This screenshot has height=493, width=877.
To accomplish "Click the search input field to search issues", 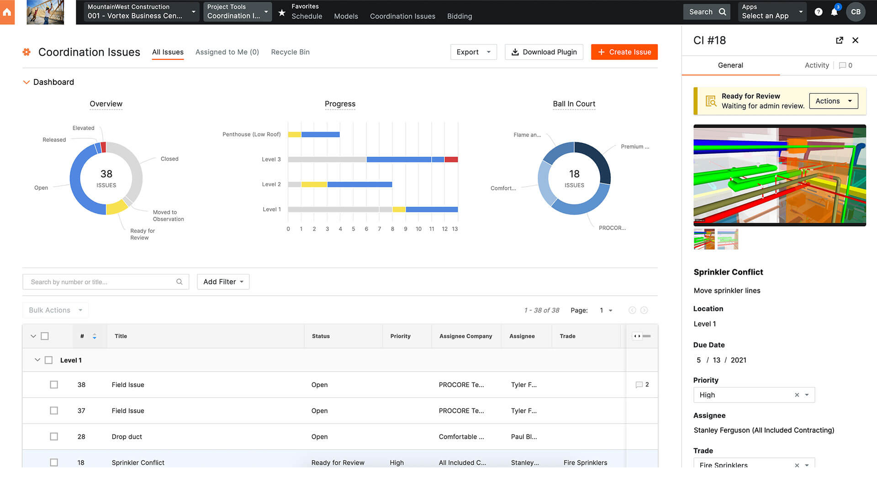I will click(106, 281).
